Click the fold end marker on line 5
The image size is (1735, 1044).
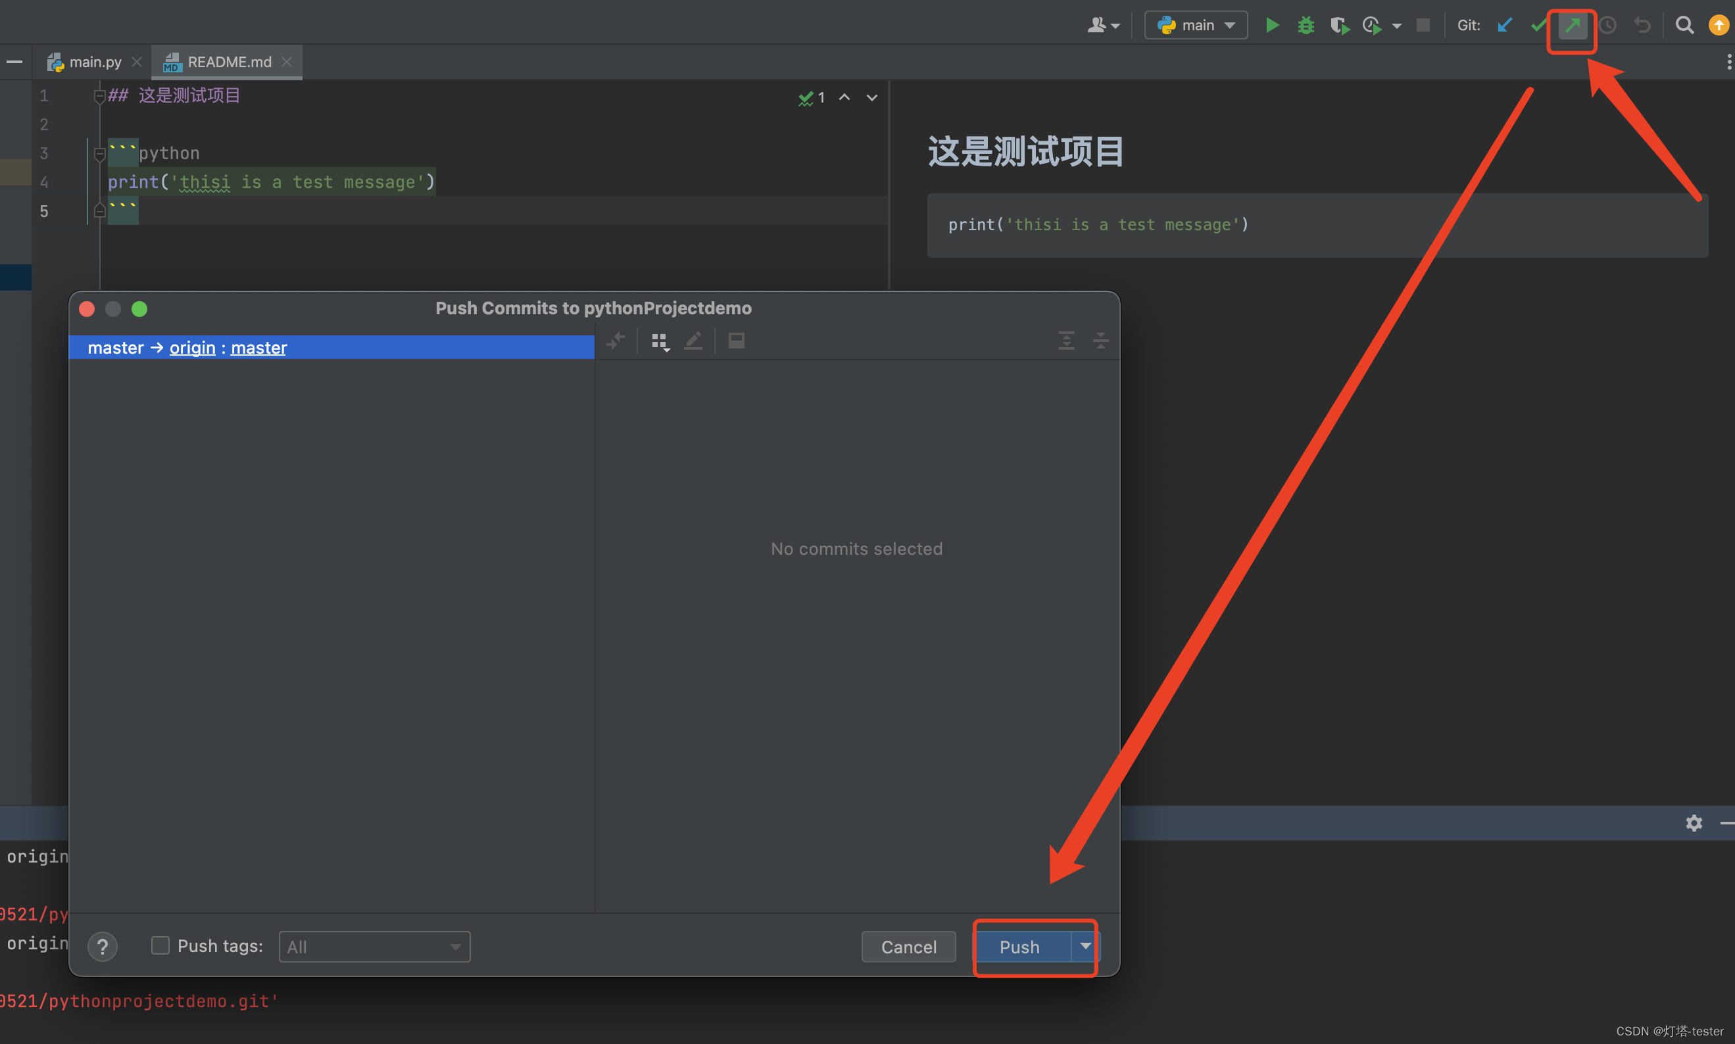pyautogui.click(x=99, y=211)
